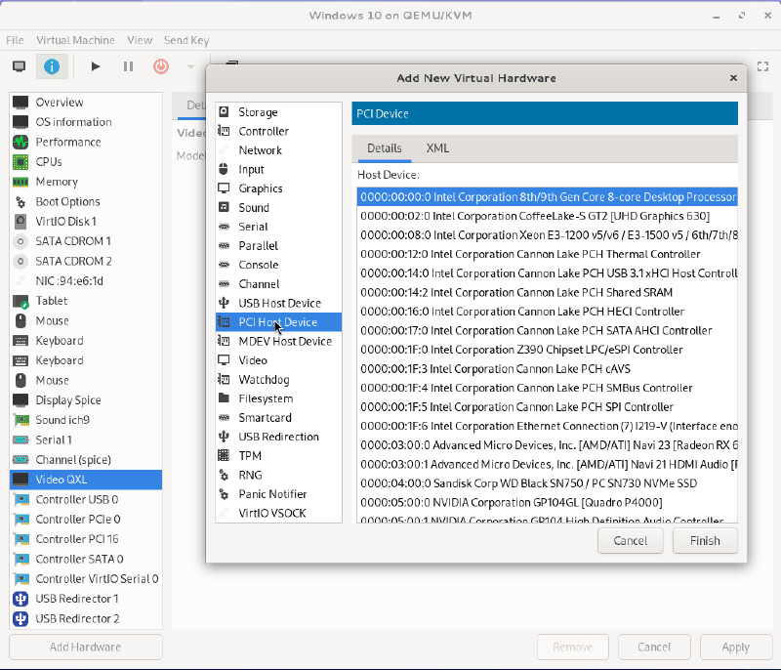Screen dimensions: 781x670
Task: Select Video hardware type in dialog
Action: point(278,360)
